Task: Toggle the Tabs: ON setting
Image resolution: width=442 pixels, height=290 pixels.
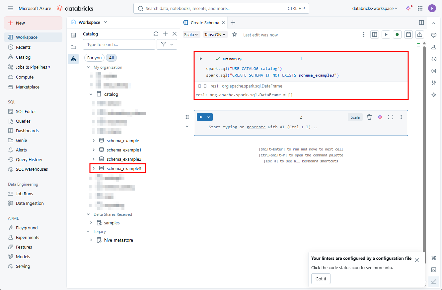Action: click(x=215, y=34)
